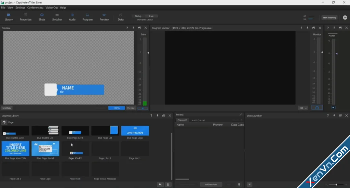The height and width of the screenshot is (188, 350).
Task: Undock the Program Monitor panel
Action: point(314,28)
